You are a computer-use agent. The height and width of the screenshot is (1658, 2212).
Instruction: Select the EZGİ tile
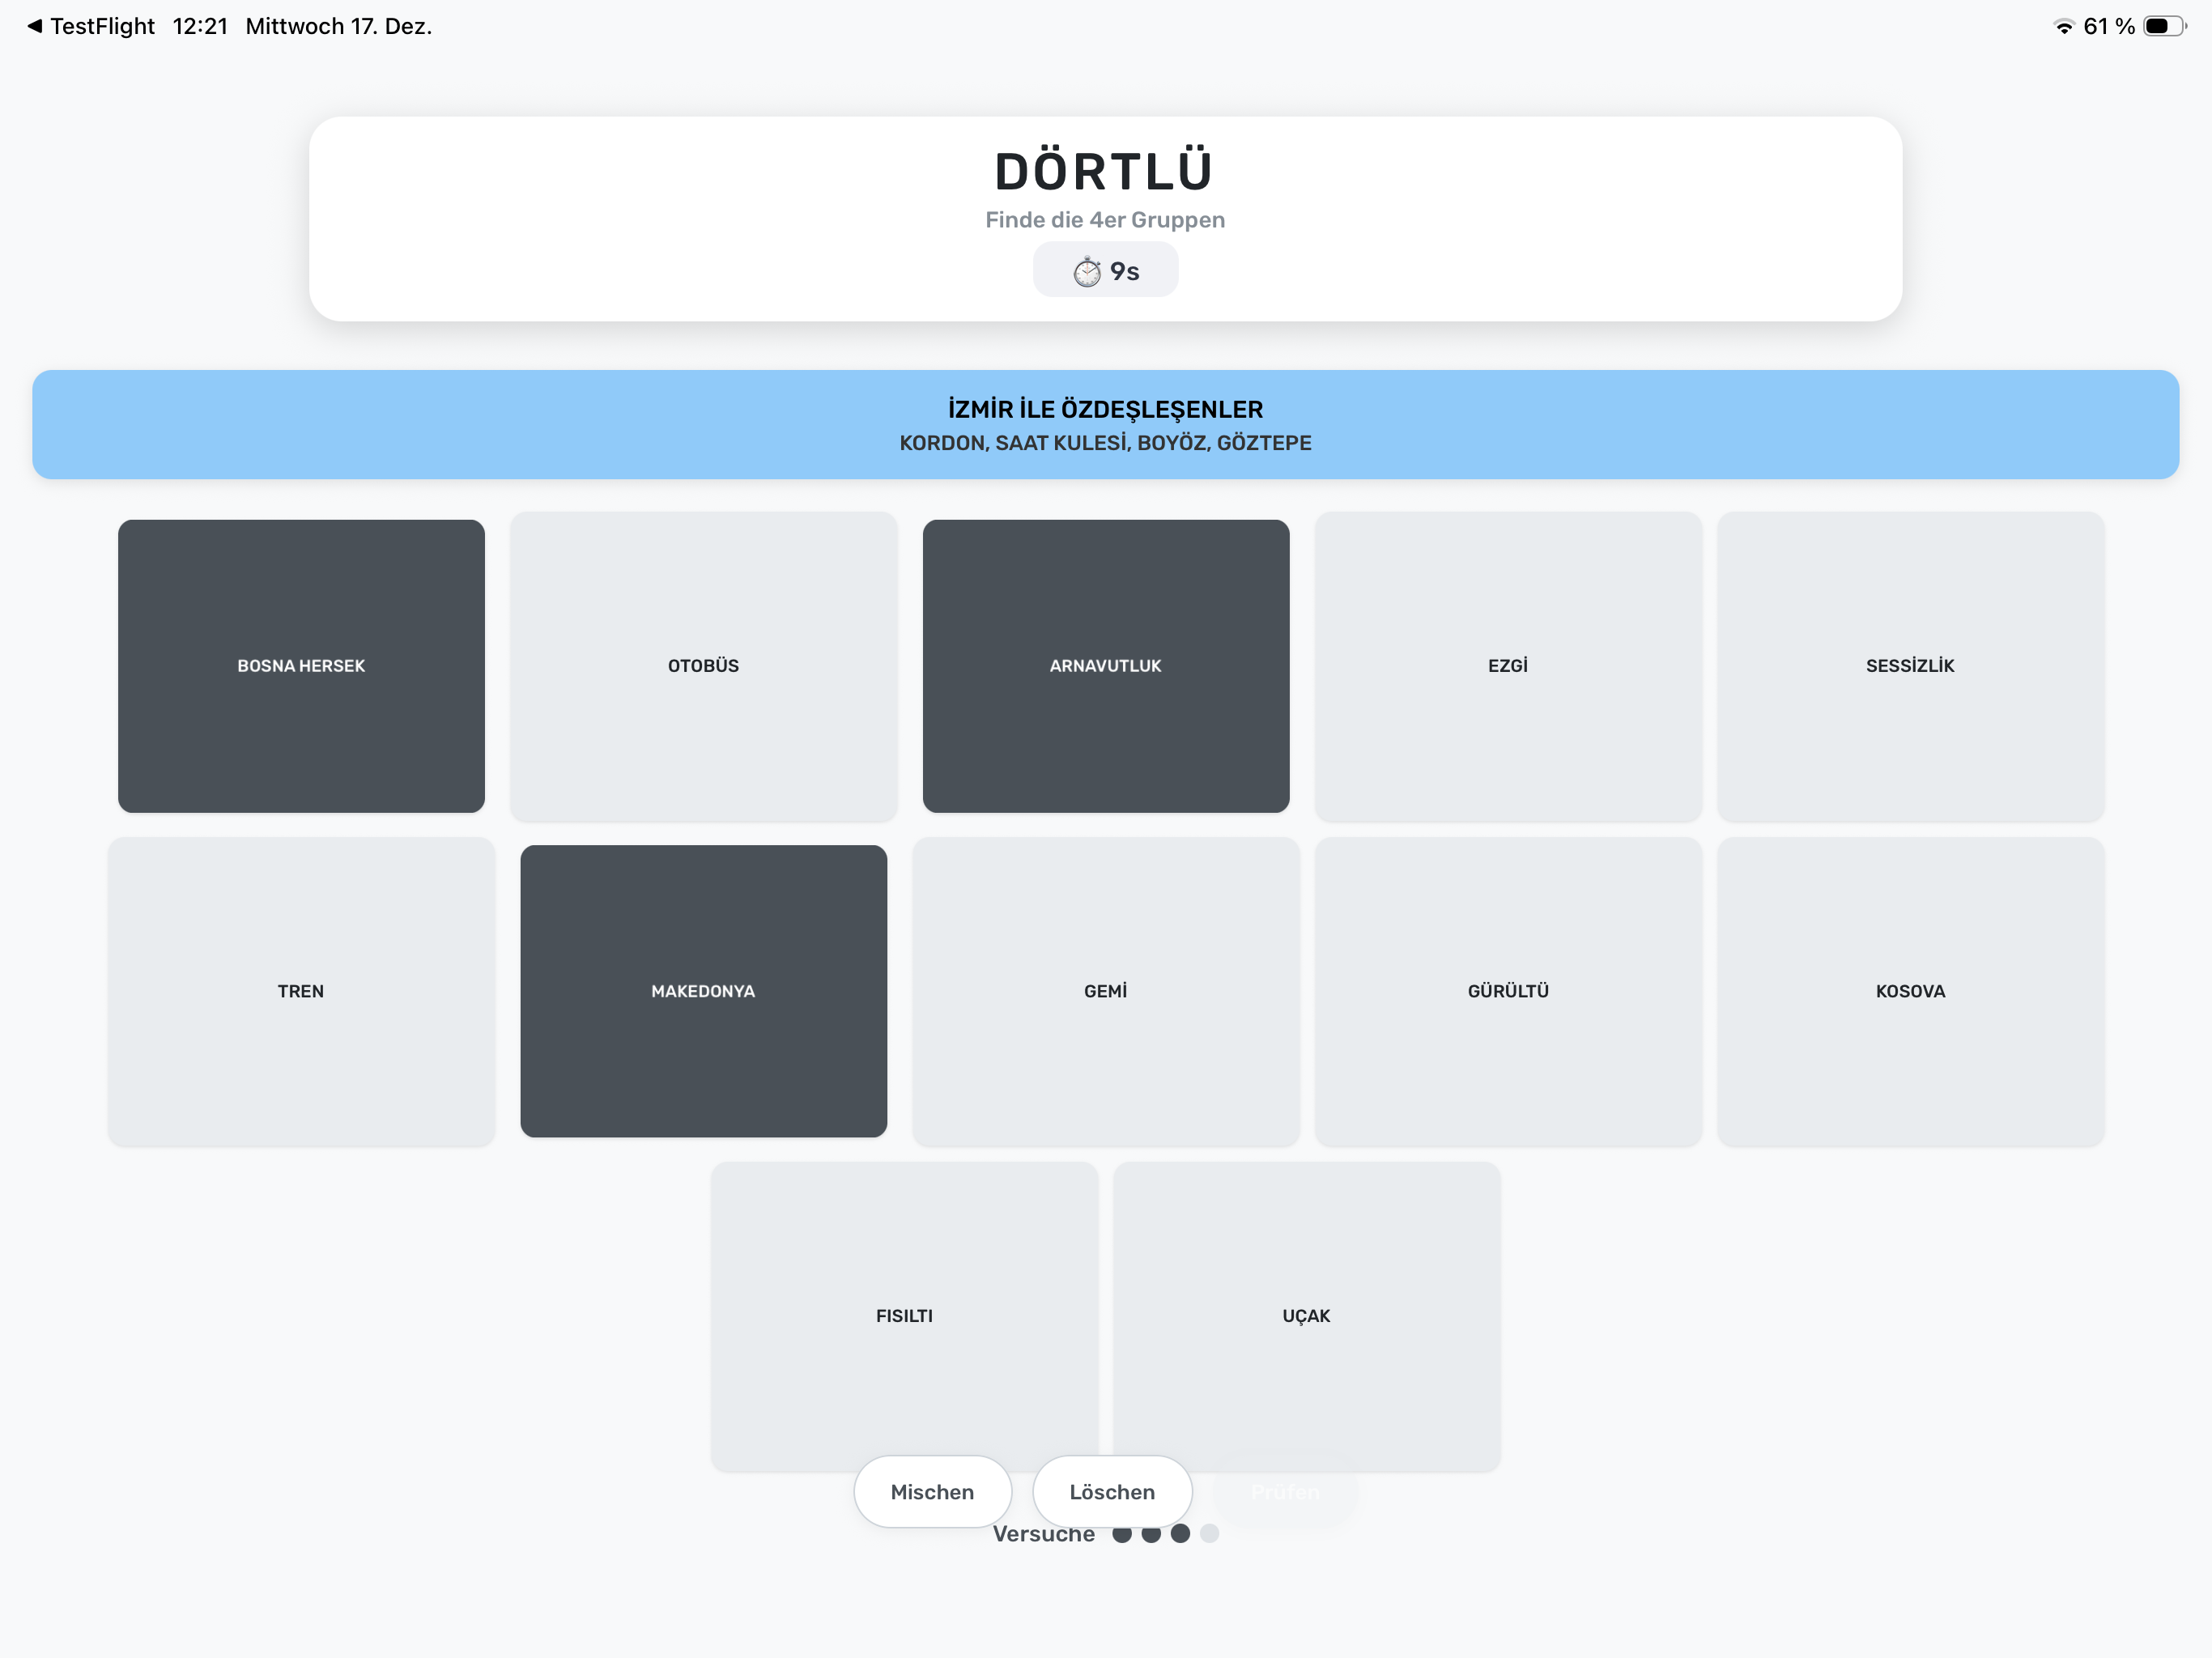[1508, 666]
